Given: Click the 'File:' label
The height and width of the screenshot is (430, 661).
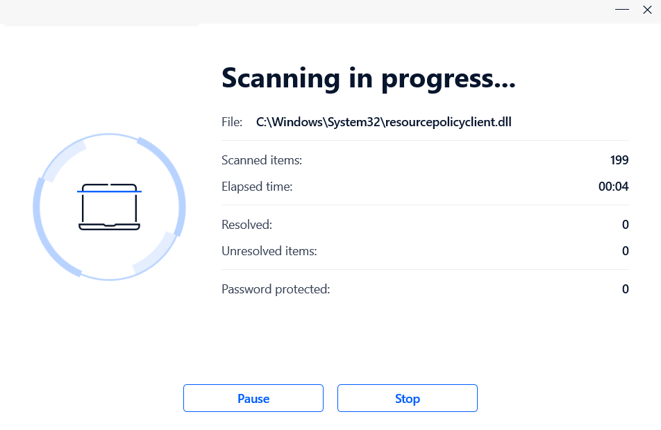Looking at the screenshot, I should point(232,122).
